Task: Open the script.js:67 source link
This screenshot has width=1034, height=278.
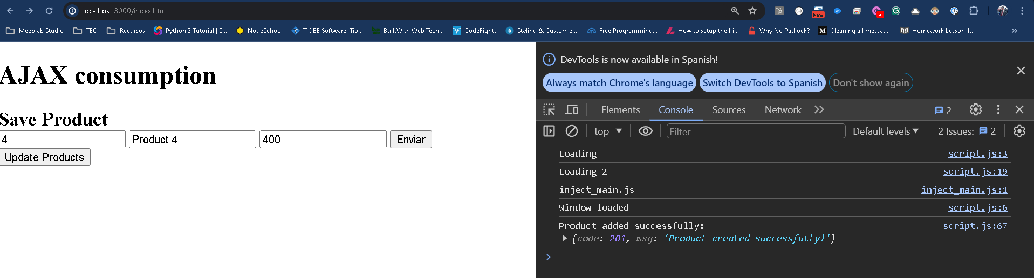Action: (975, 226)
